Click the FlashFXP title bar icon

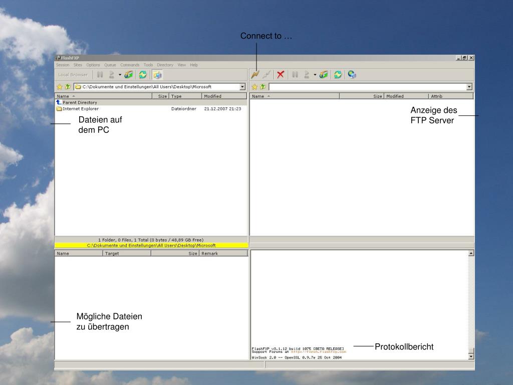tap(58, 58)
